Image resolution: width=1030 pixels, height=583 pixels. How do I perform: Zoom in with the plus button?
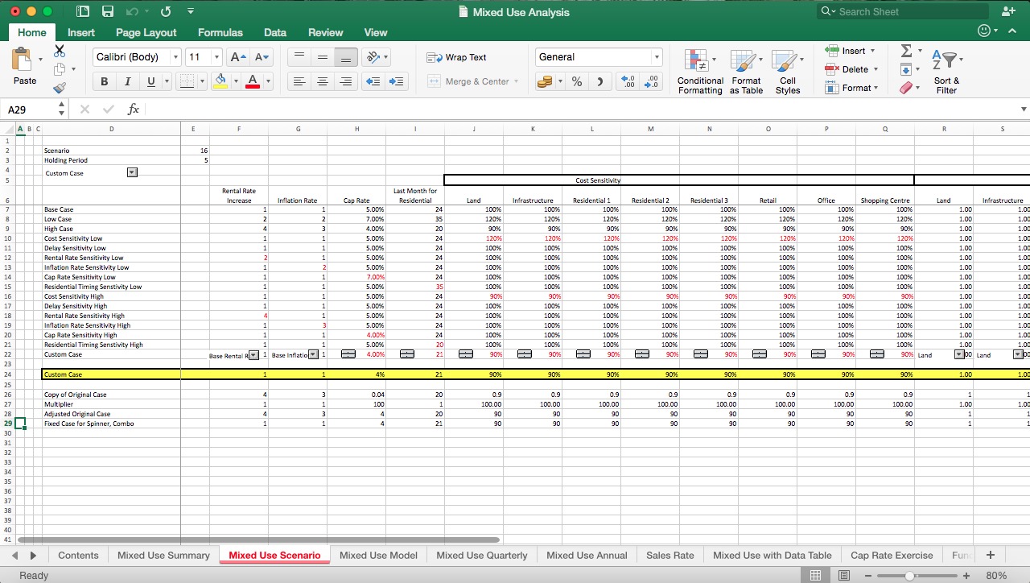(x=966, y=576)
